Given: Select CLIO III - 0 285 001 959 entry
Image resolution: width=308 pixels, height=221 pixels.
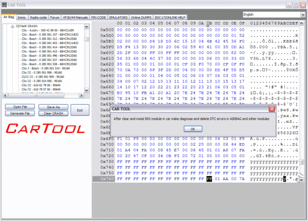Looking at the screenshot, I should coord(43,77).
